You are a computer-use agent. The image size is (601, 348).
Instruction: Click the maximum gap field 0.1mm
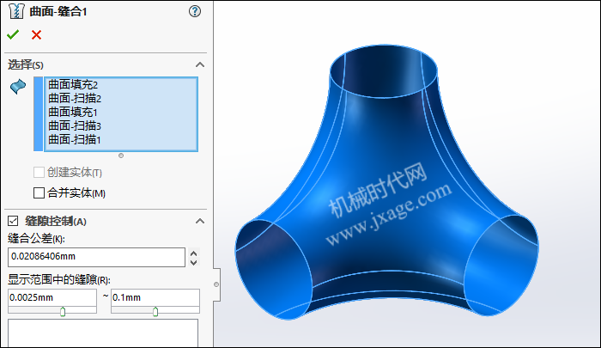pos(155,298)
